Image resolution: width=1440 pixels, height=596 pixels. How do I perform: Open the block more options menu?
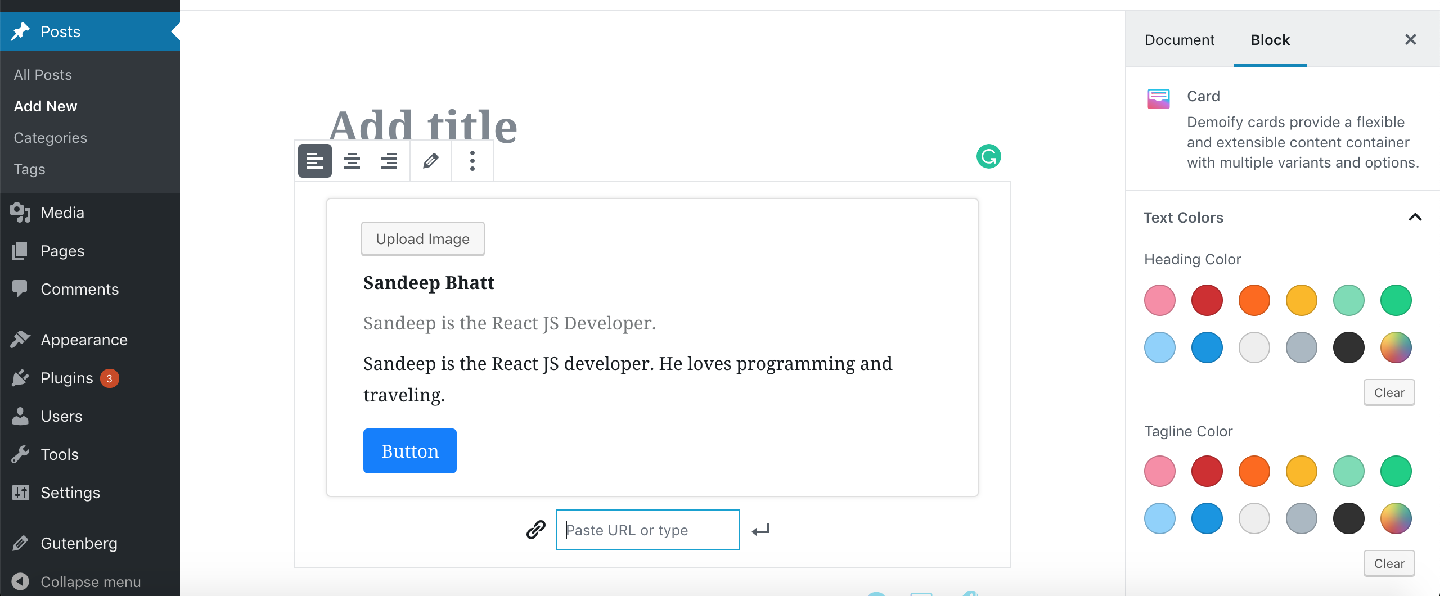472,161
